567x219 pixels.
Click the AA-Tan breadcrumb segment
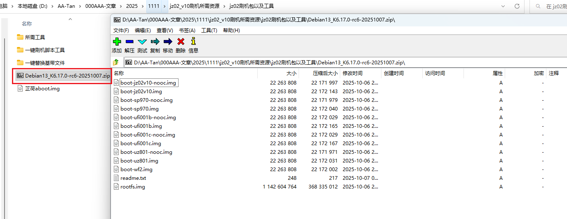[x=66, y=6]
